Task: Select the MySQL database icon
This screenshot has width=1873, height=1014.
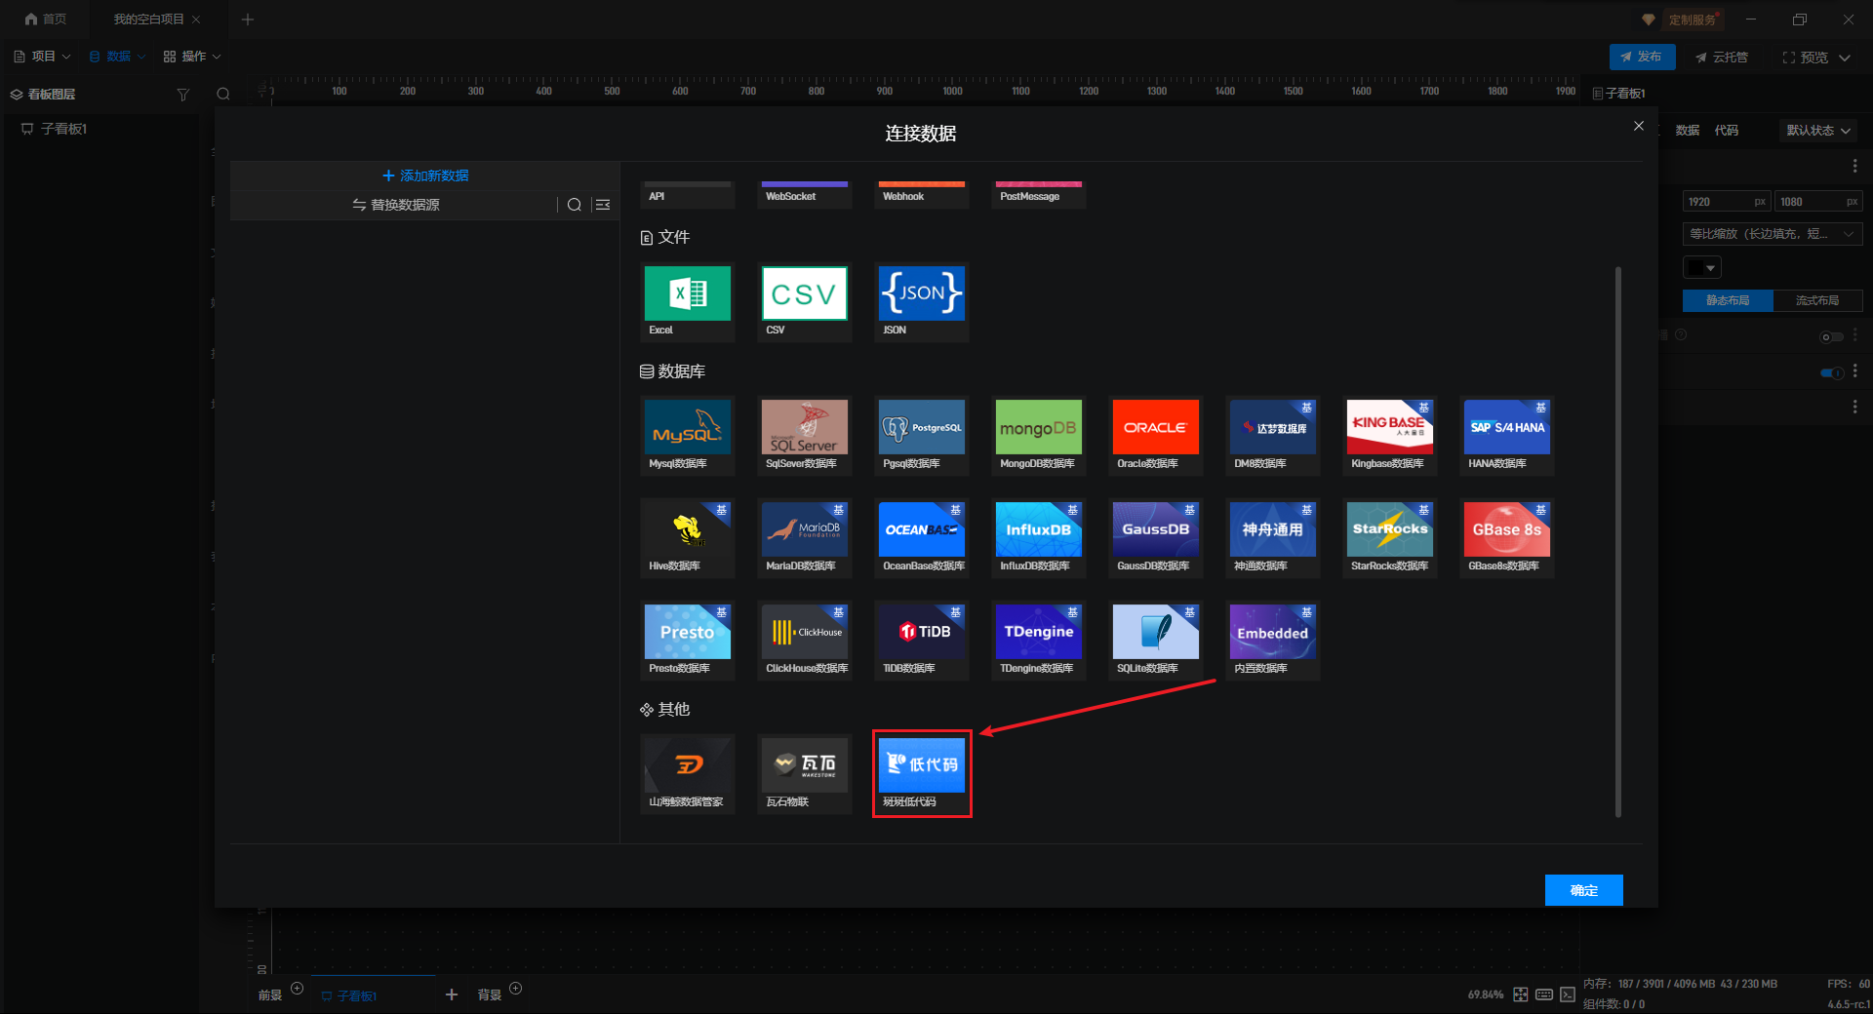Action: (687, 428)
